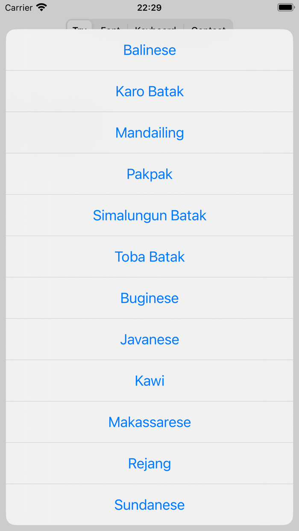The width and height of the screenshot is (299, 531).
Task: Choose Javanese from the sheet
Action: 149,339
